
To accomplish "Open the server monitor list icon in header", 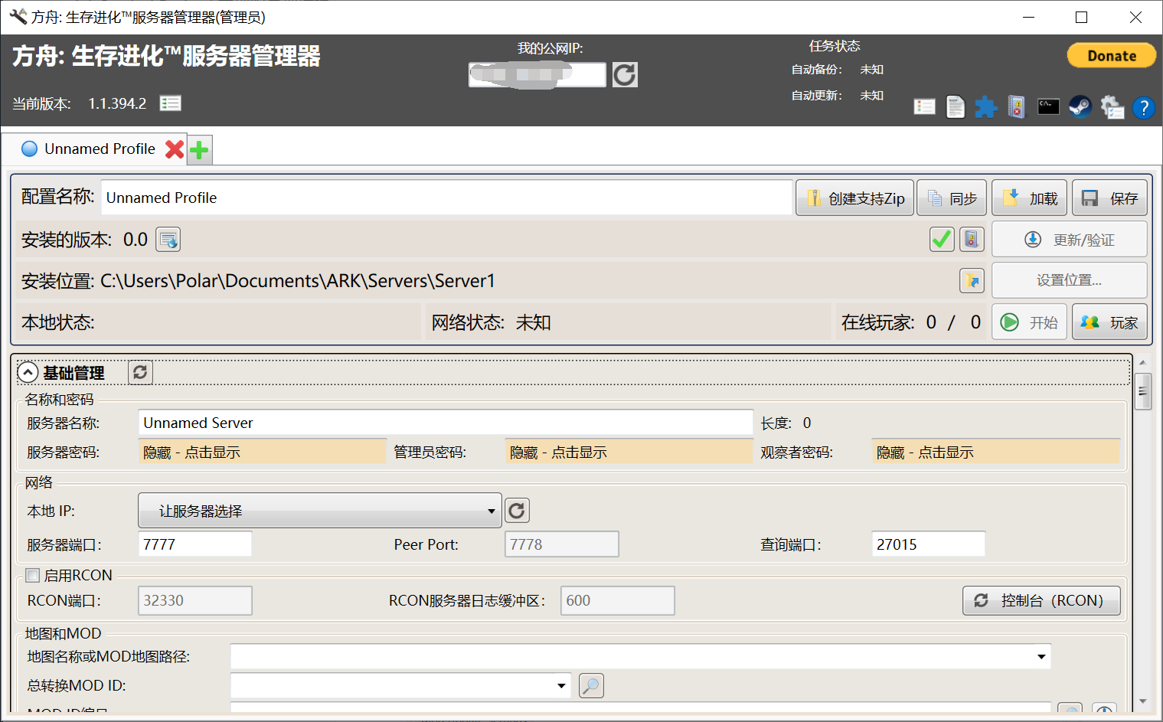I will tap(924, 107).
